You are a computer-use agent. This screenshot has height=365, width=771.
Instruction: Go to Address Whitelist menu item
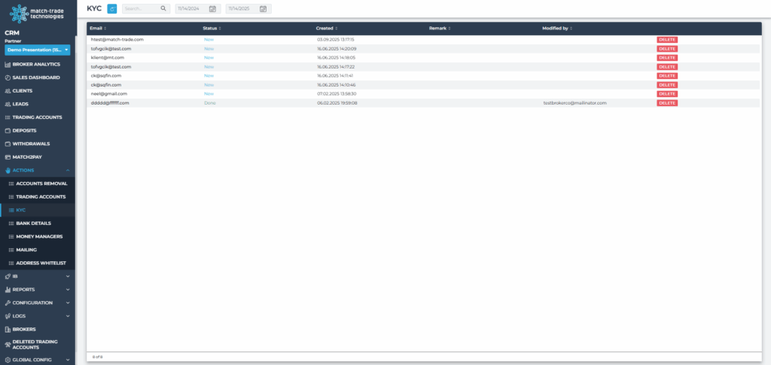point(41,263)
